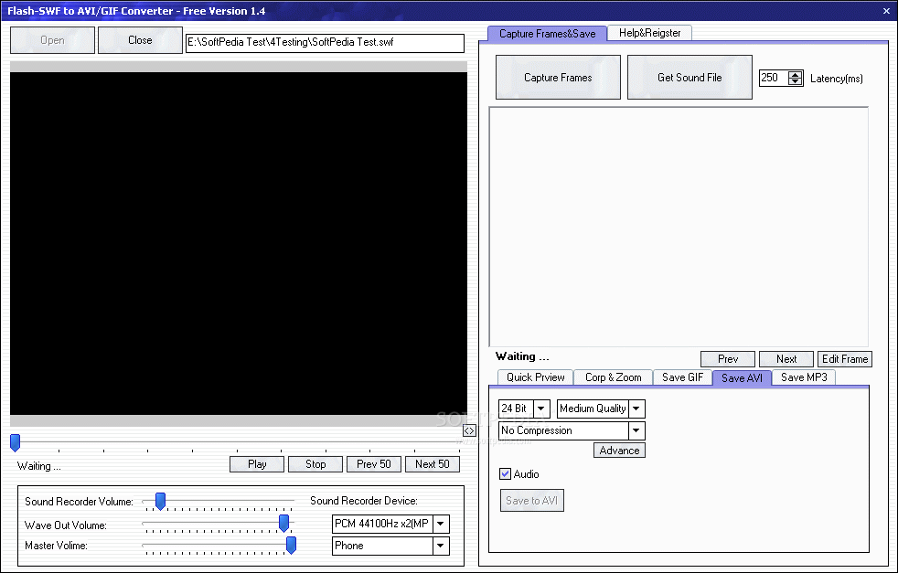Viewport: 898px width, 573px height.
Task: Click the black Flash preview area
Action: point(239,243)
